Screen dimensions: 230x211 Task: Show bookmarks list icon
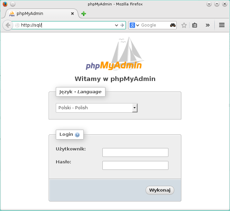[x=195, y=25]
